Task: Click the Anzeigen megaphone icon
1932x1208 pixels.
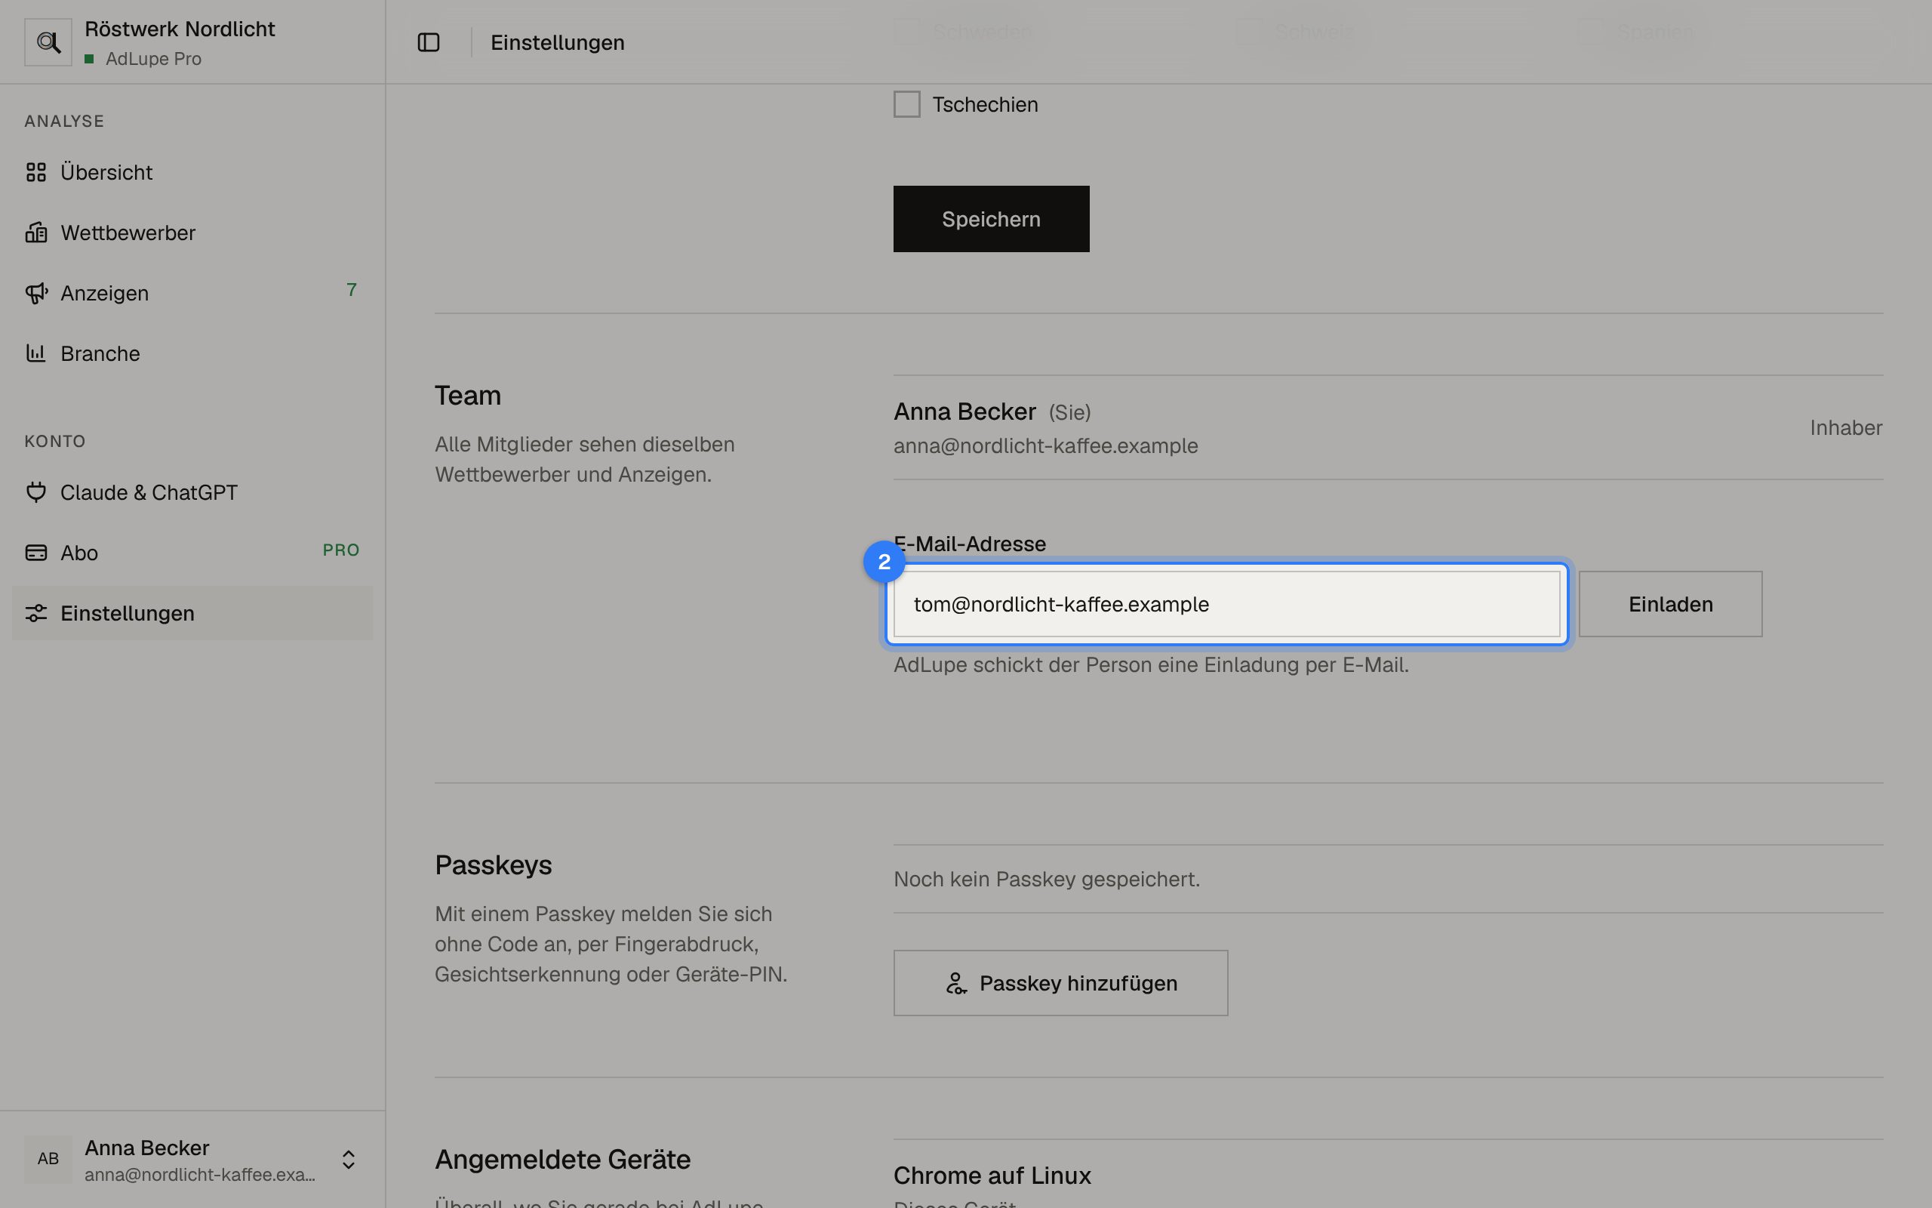Action: [36, 293]
